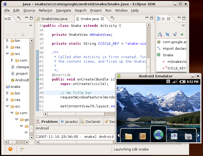Toggle Hide Non-Public Members green dot
The image size is (203, 156).
[182, 34]
